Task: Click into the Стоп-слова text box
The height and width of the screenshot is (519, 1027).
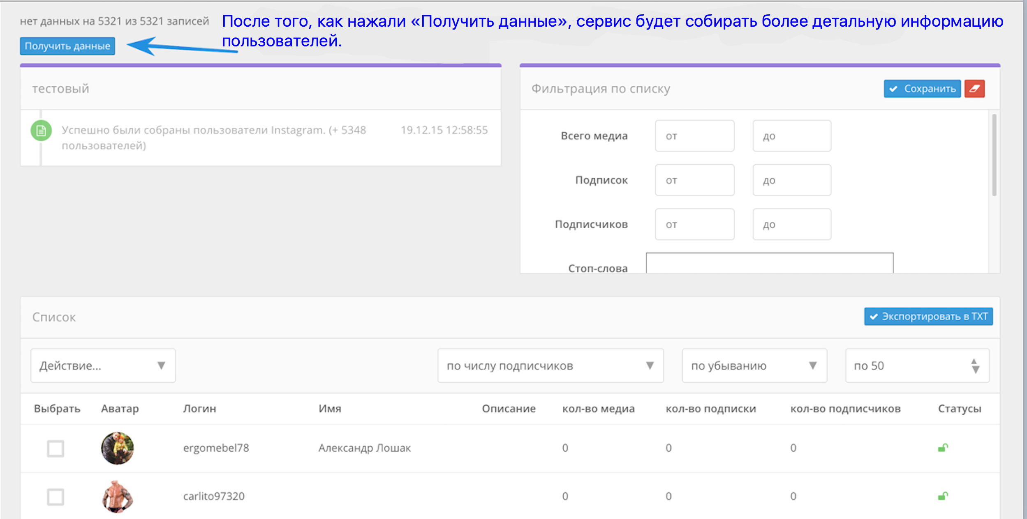Action: point(769,264)
